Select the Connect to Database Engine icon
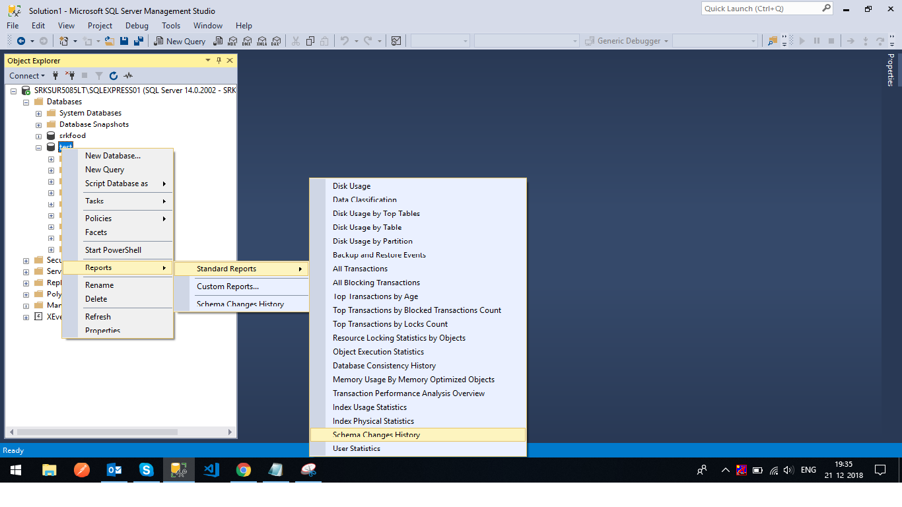The width and height of the screenshot is (902, 507). (x=55, y=75)
